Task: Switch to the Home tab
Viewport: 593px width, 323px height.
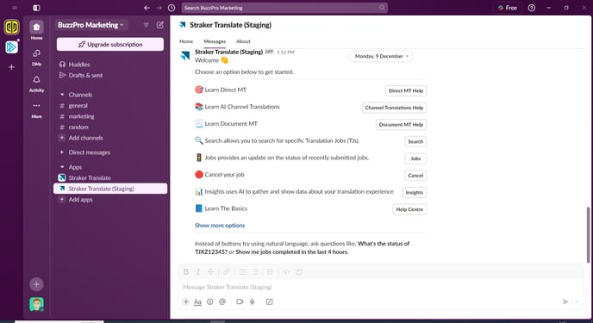Action: 186,41
